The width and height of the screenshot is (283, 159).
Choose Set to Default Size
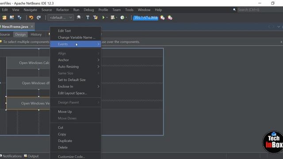tap(76, 79)
